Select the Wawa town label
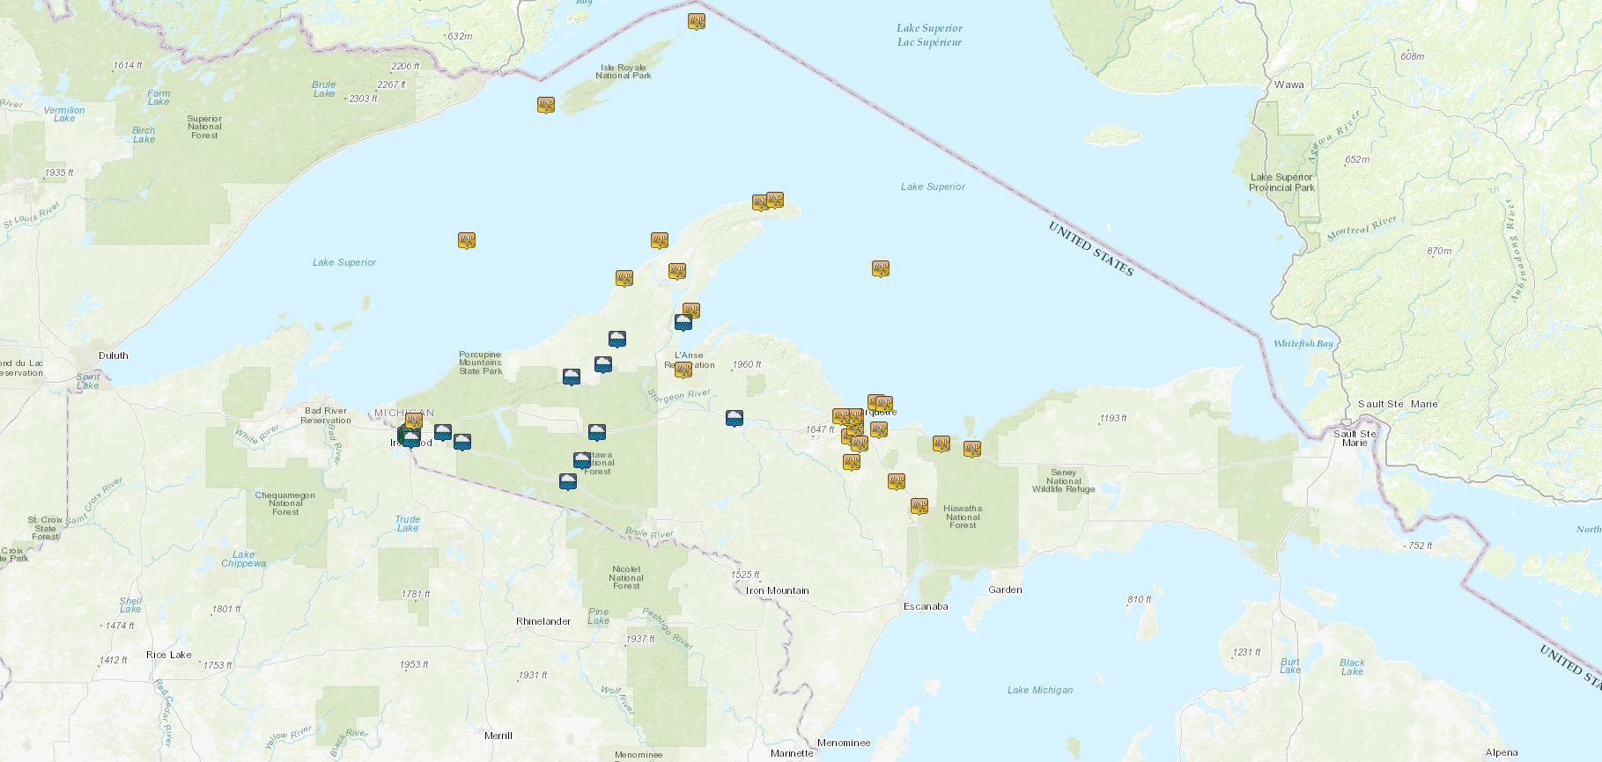This screenshot has width=1602, height=762. tap(1289, 84)
